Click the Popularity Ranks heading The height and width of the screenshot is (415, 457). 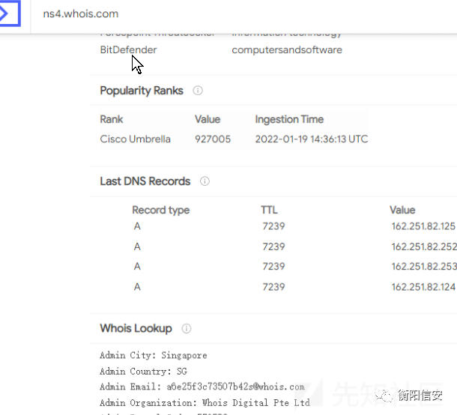142,91
